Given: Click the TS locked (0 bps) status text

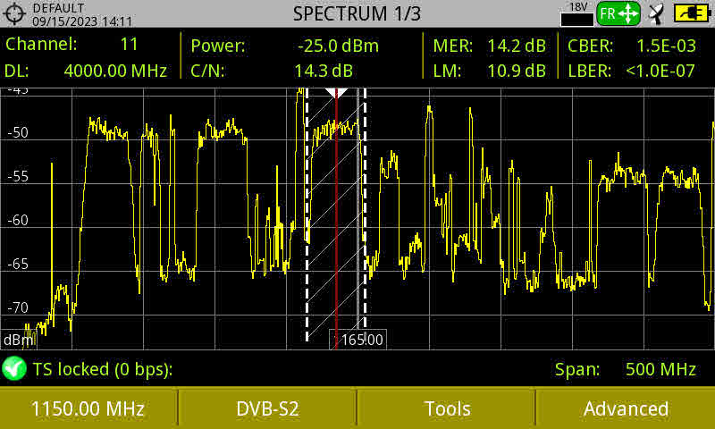Looking at the screenshot, I should click(103, 369).
